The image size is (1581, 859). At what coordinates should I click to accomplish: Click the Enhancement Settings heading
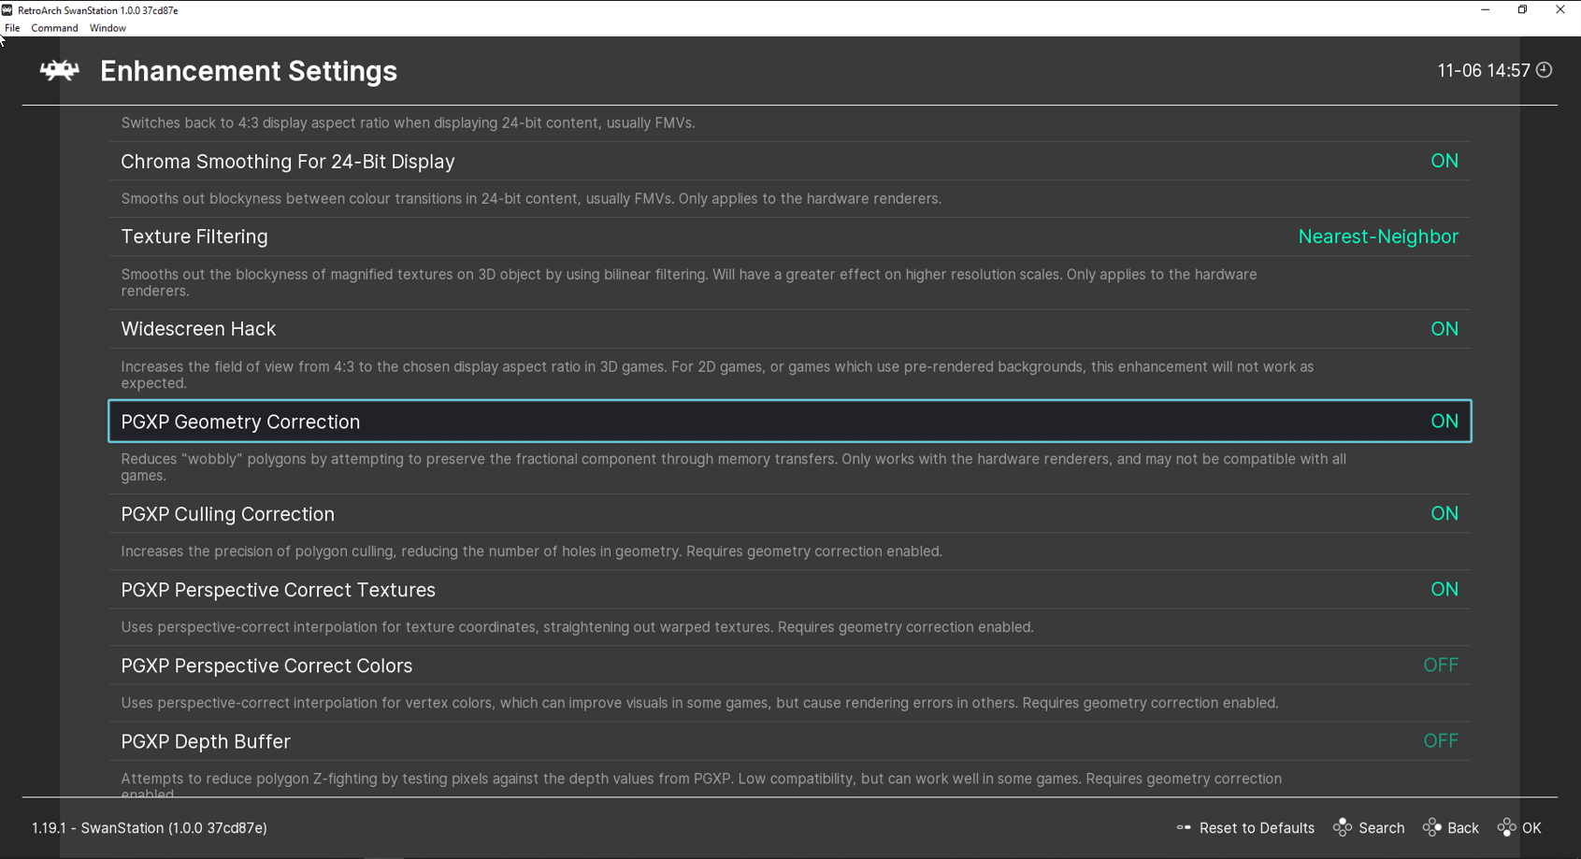point(249,71)
